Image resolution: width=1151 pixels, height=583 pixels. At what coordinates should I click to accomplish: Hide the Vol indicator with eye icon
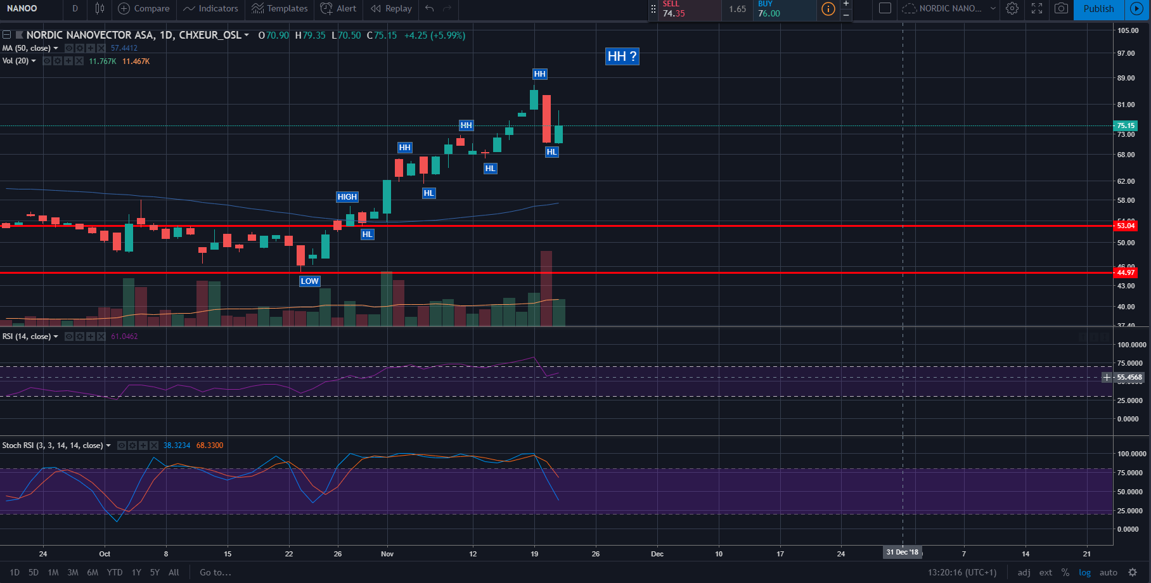point(46,61)
